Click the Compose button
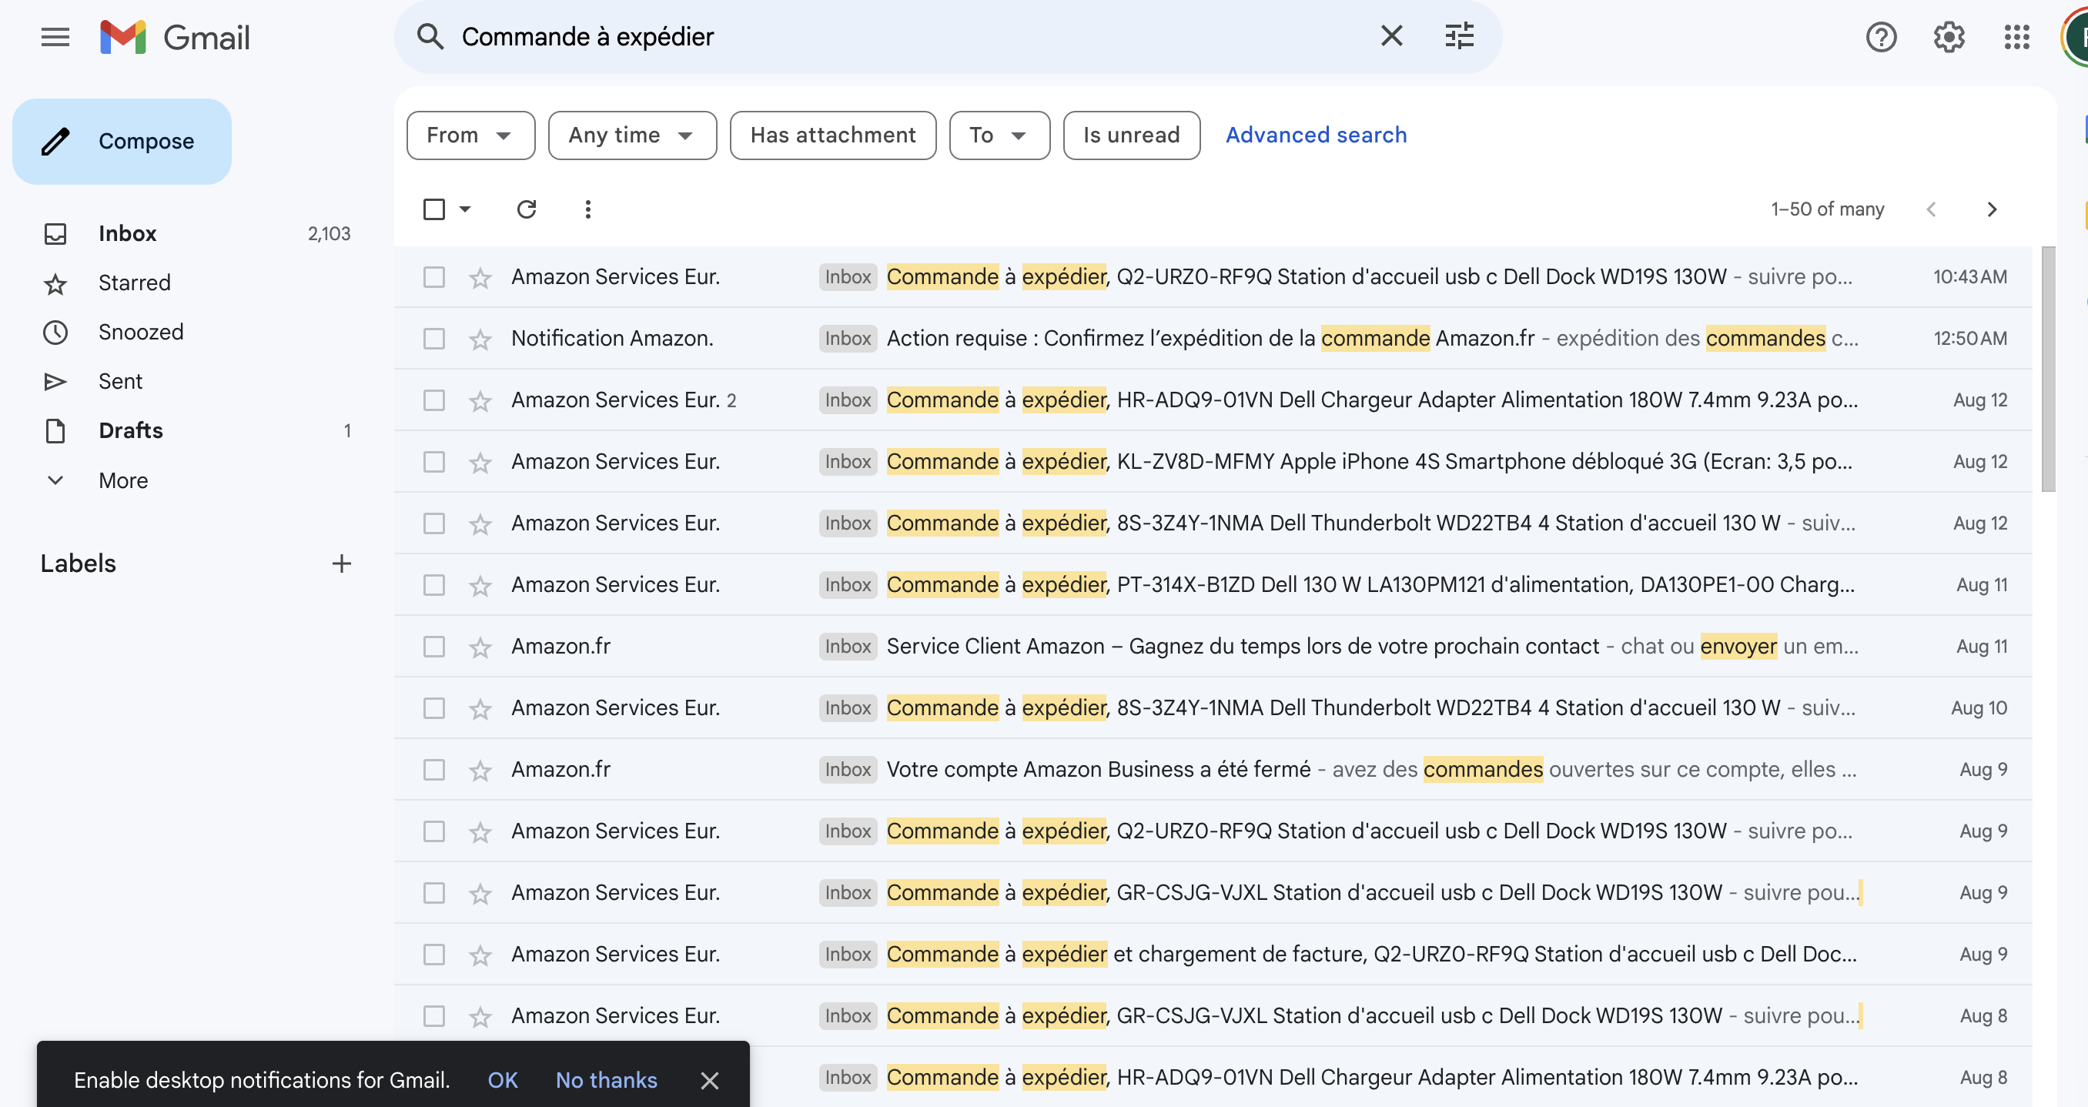Image resolution: width=2088 pixels, height=1107 pixels. point(122,142)
